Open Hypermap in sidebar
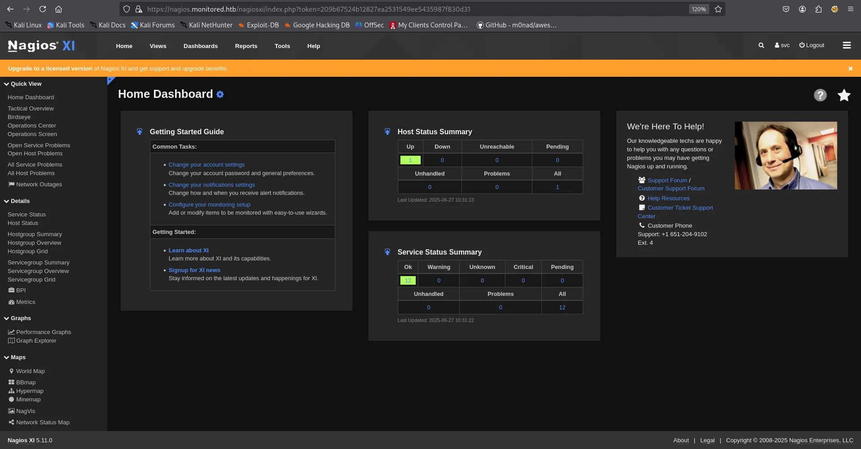Viewport: 861px width, 449px height. tap(26, 391)
